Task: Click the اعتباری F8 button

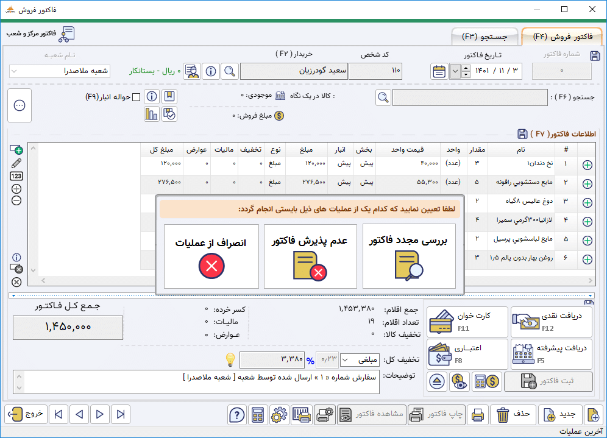Action: coord(467,354)
